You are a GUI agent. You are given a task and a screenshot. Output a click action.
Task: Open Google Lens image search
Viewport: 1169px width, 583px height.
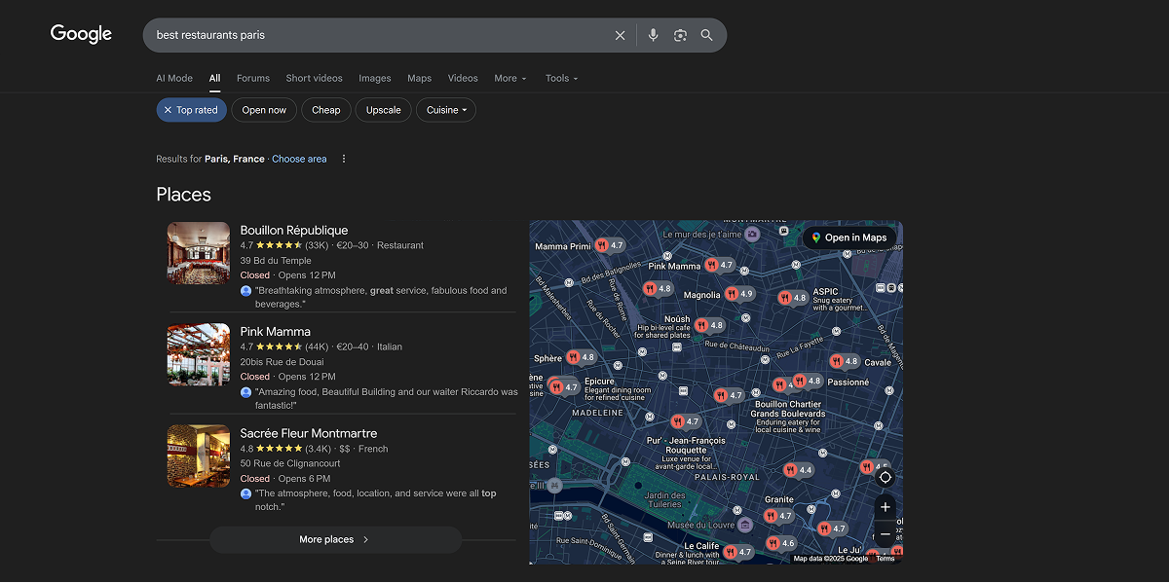[680, 35]
